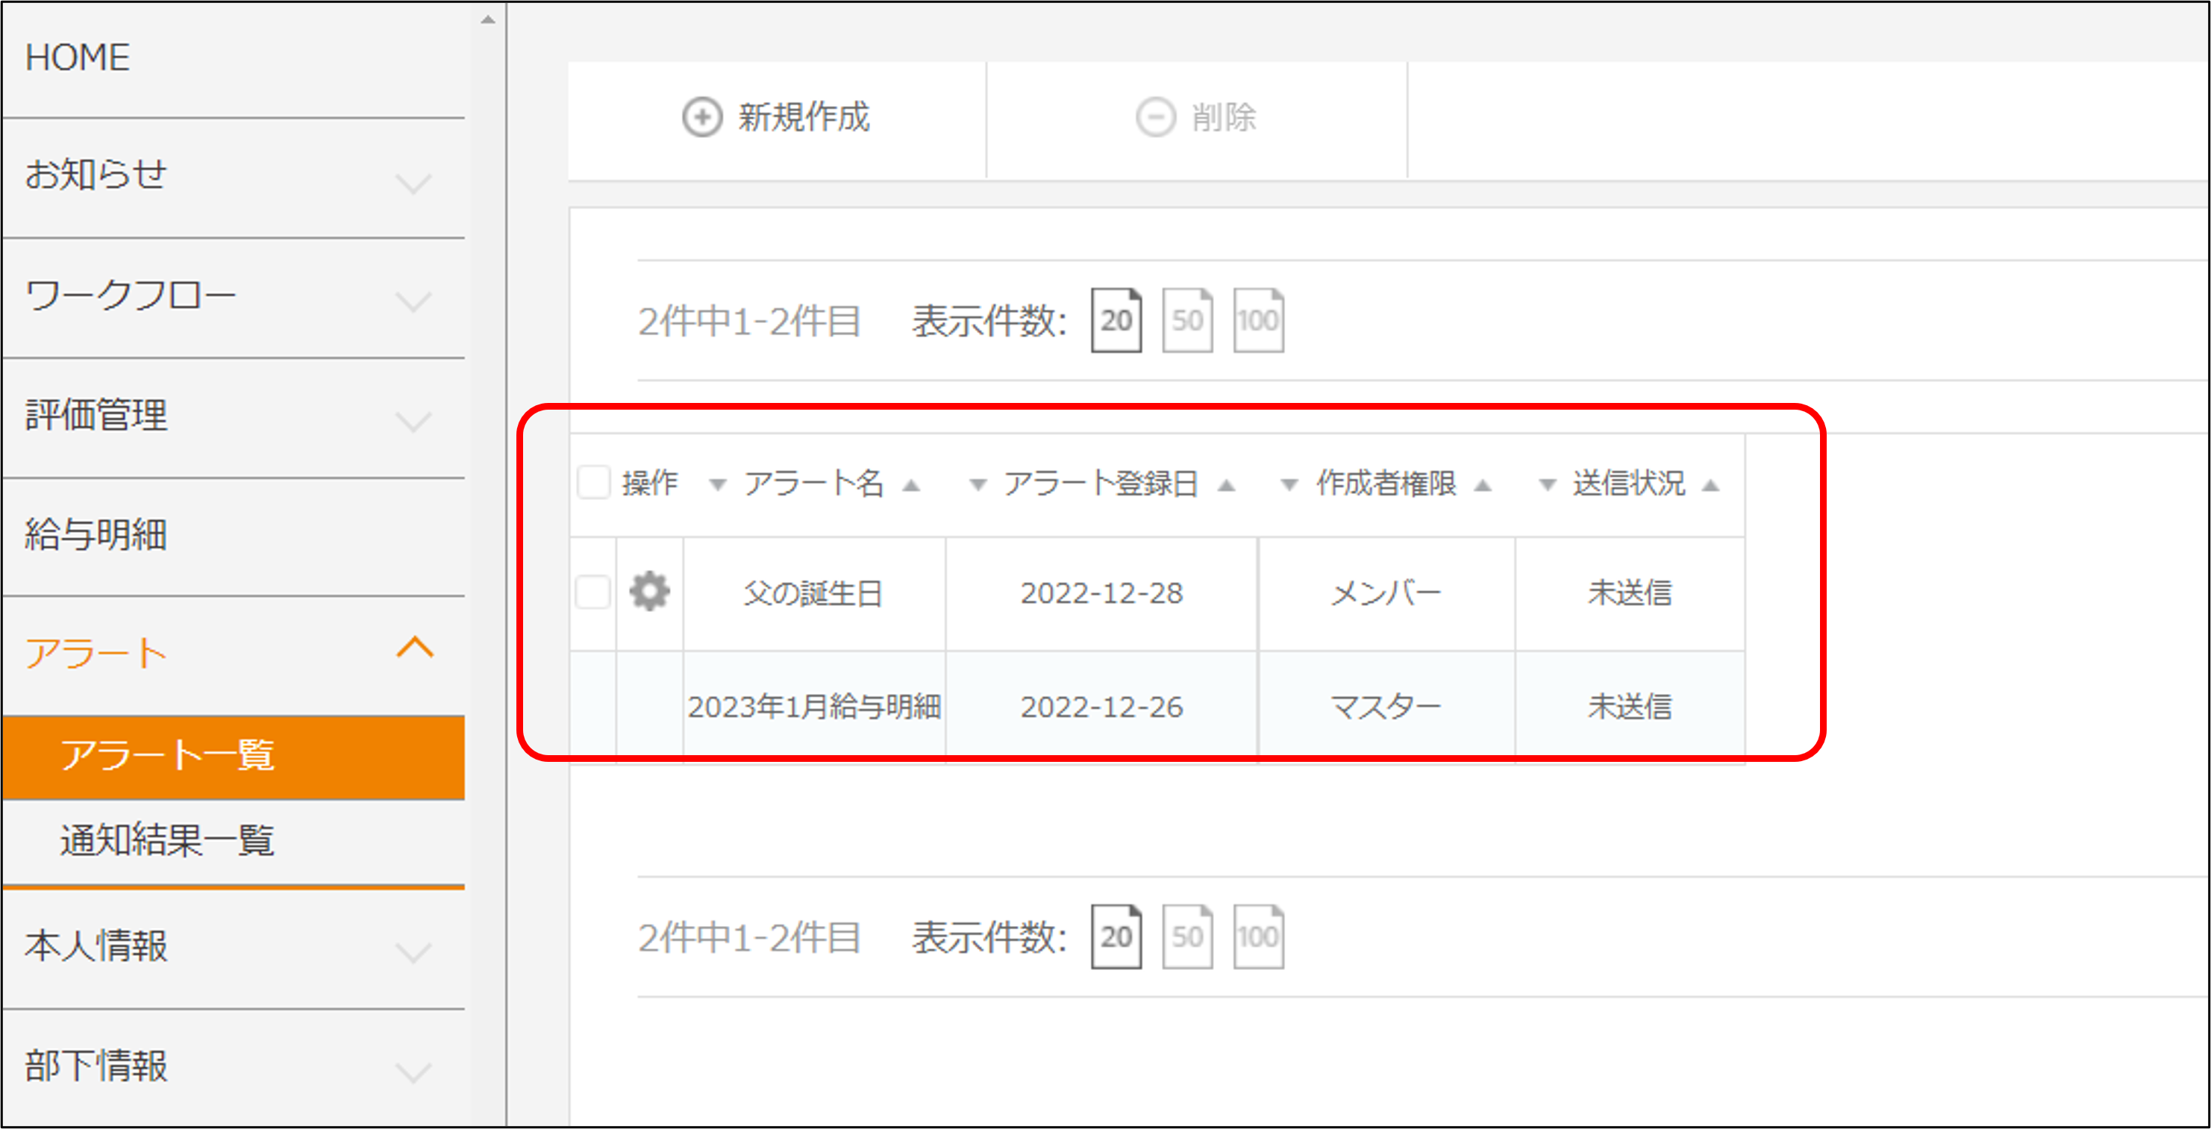The height and width of the screenshot is (1129, 2211).
Task: Open HOME in the sidebar
Action: [78, 57]
